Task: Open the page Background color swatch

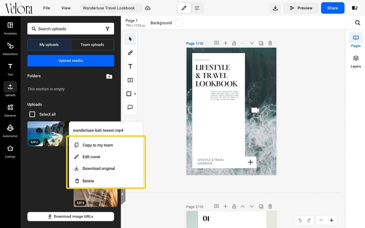Action: click(x=179, y=23)
